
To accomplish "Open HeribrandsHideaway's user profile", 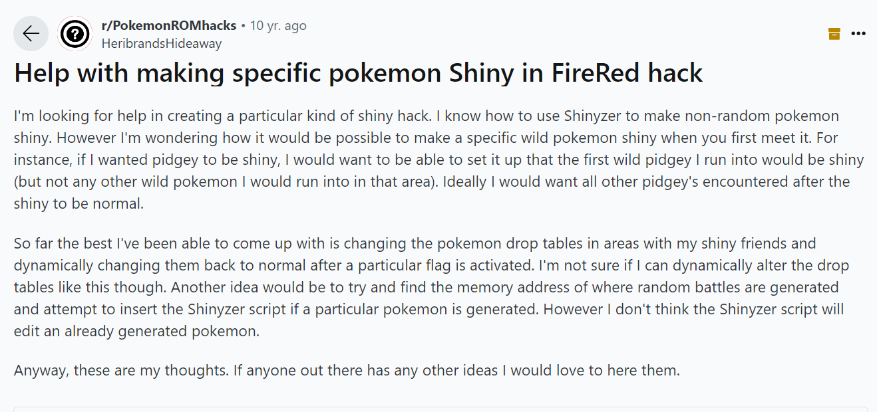I will click(x=161, y=43).
